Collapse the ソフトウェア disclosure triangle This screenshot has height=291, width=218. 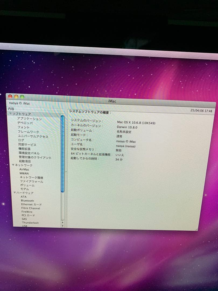click(10, 114)
